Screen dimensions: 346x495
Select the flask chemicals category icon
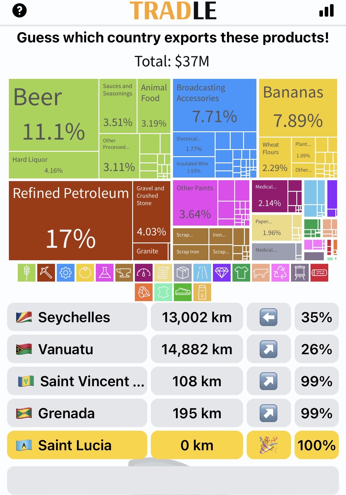click(105, 272)
